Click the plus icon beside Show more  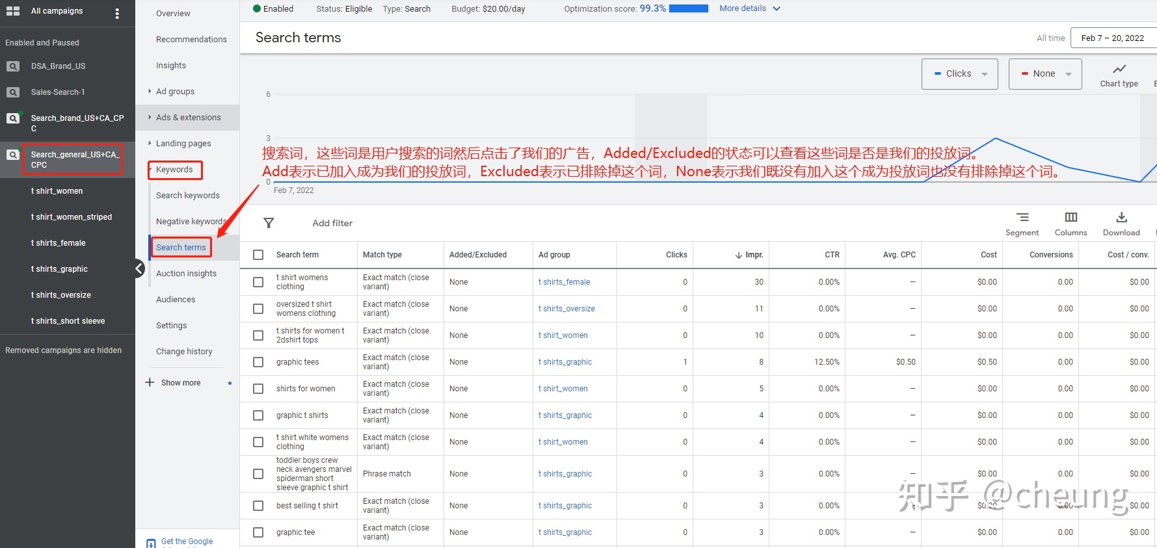(150, 382)
